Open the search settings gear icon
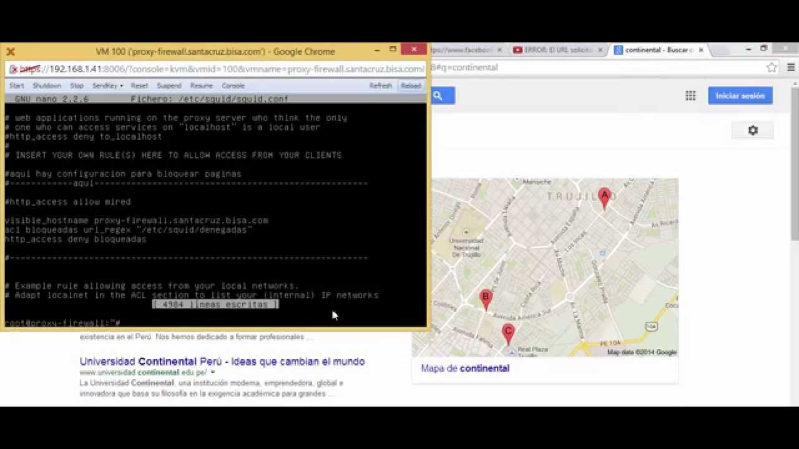 (753, 130)
